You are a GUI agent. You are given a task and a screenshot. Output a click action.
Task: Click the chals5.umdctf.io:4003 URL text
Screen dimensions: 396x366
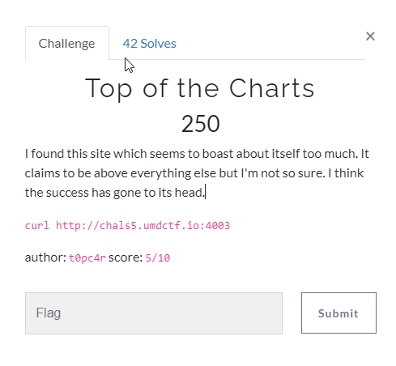[143, 225]
